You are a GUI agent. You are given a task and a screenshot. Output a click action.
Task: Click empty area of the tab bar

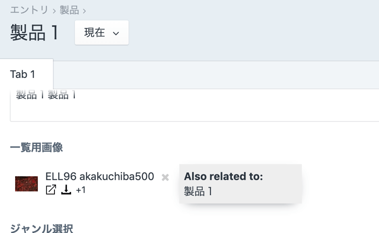pyautogui.click(x=213, y=75)
